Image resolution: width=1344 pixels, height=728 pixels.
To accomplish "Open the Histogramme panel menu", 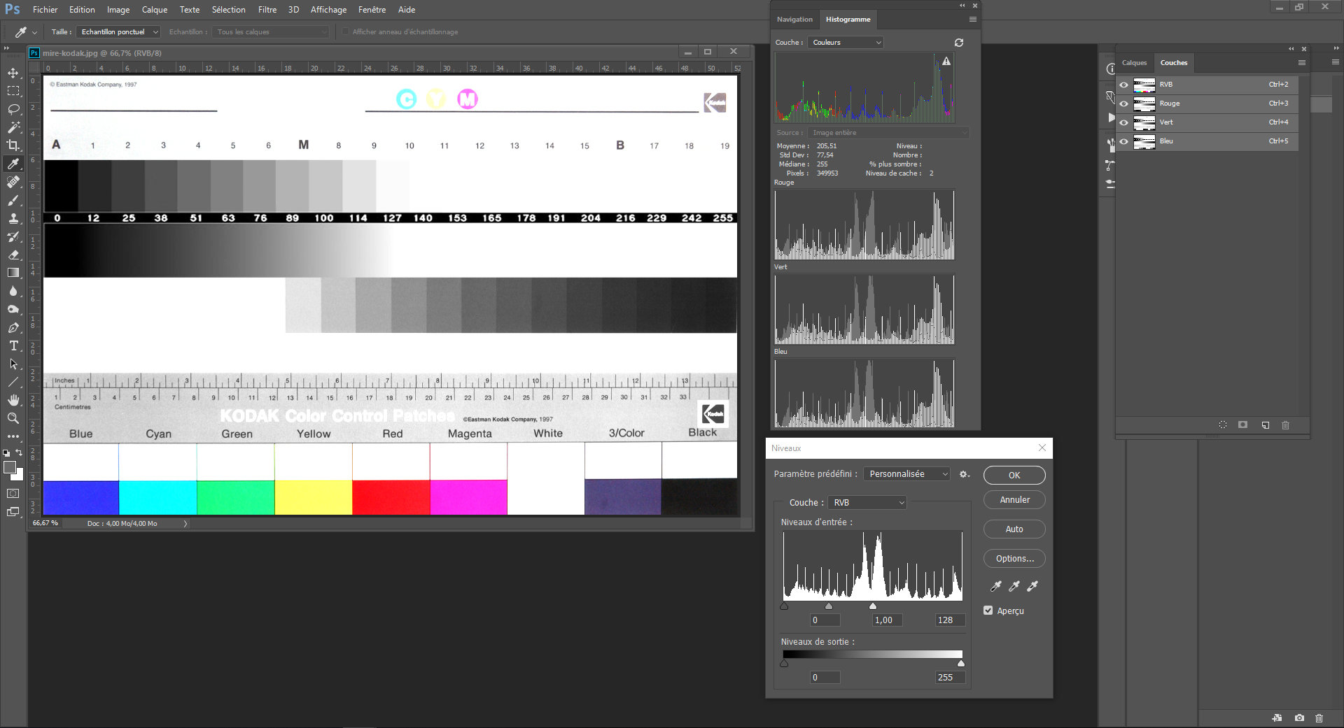I will coord(972,20).
